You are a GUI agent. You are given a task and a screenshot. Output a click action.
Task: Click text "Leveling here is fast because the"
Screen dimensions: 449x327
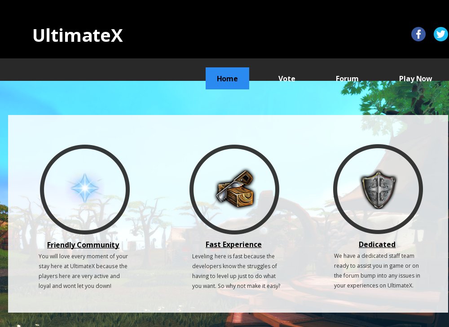[x=233, y=256]
